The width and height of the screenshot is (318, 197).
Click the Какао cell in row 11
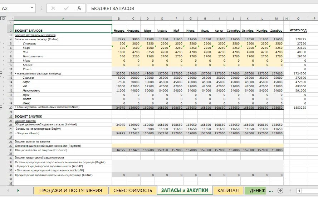(x=63, y=69)
